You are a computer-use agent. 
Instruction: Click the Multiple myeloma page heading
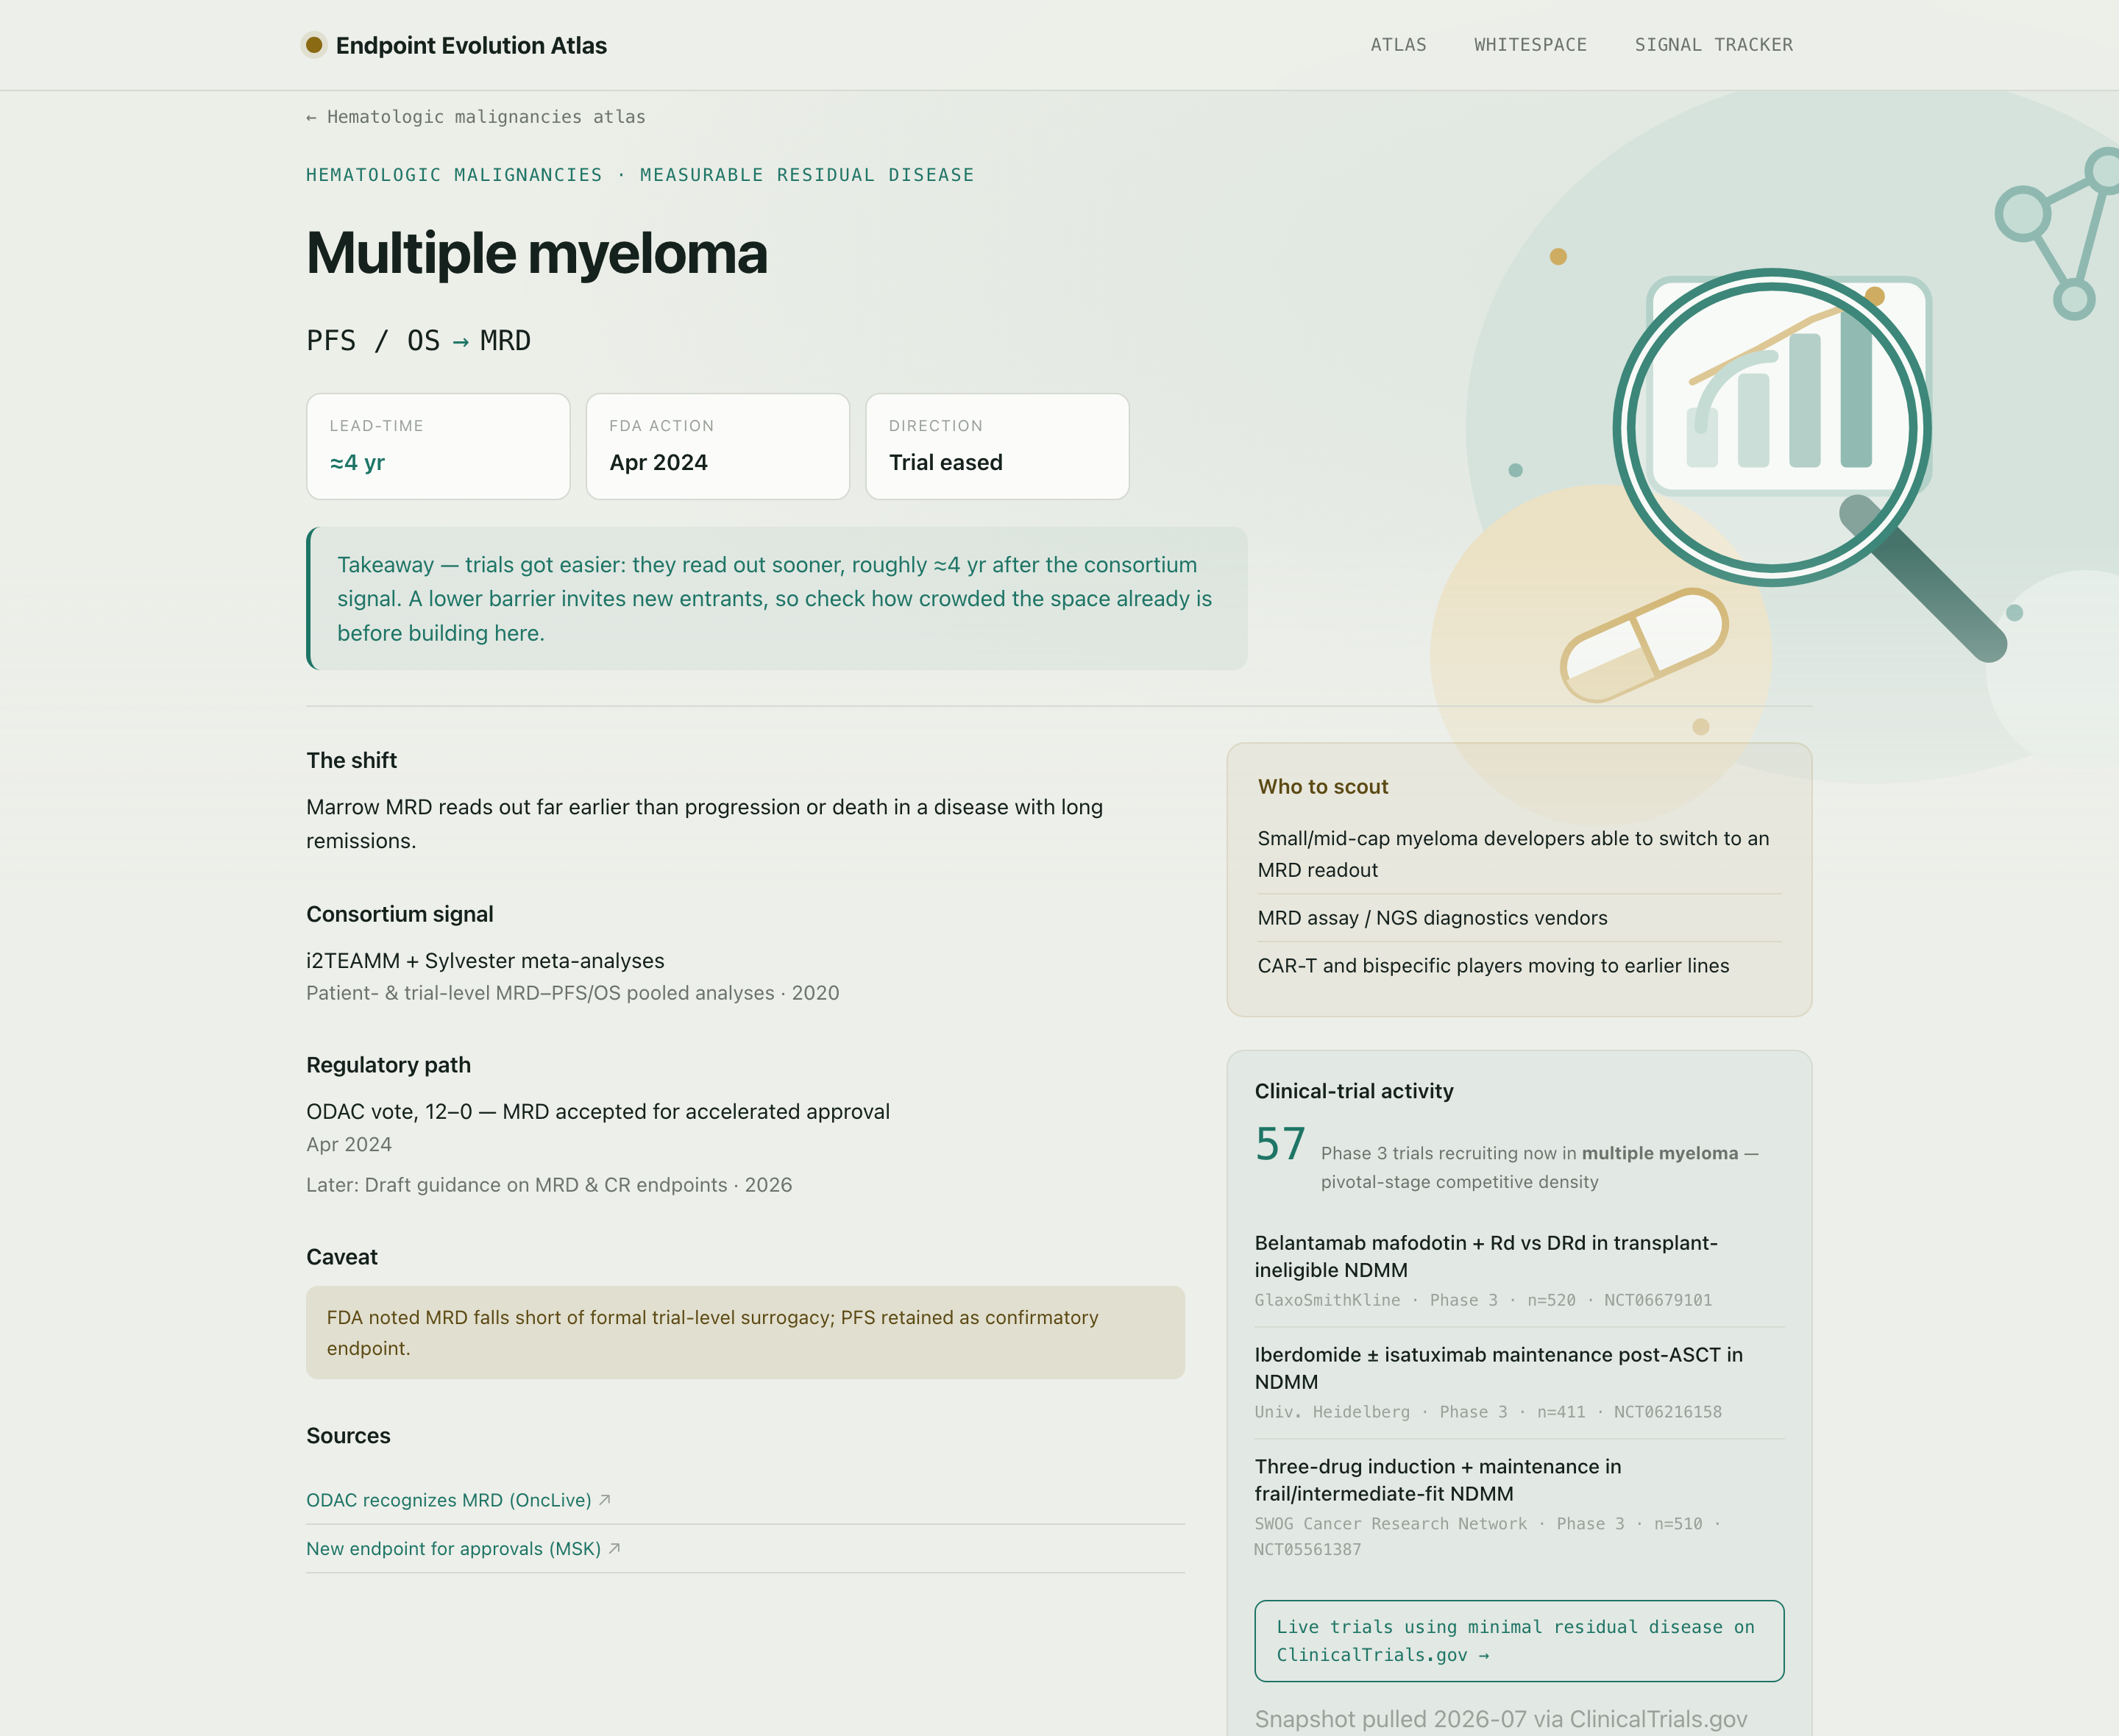(x=537, y=253)
